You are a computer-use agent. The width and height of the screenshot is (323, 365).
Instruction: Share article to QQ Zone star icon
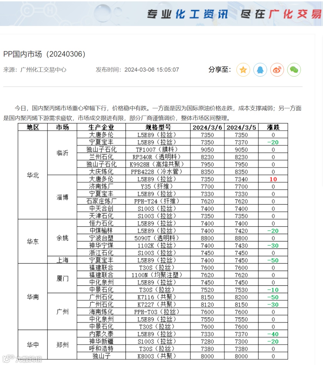tap(243, 70)
